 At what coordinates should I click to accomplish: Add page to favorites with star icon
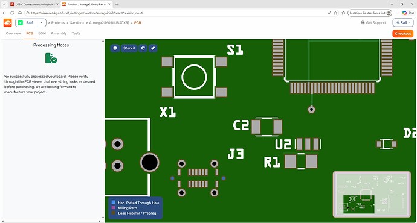pos(335,13)
